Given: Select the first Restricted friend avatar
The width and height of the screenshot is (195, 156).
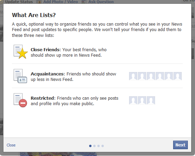Looking at the screenshot, I should pos(133,100).
